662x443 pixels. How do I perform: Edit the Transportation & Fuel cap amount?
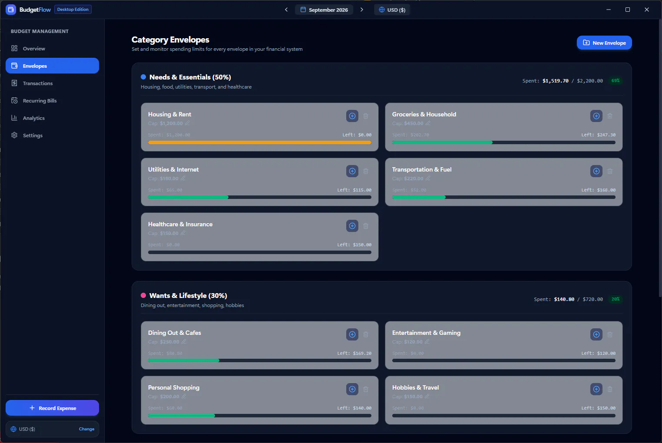point(428,179)
